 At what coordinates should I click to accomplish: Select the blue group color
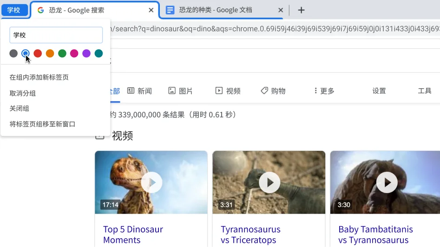click(26, 53)
